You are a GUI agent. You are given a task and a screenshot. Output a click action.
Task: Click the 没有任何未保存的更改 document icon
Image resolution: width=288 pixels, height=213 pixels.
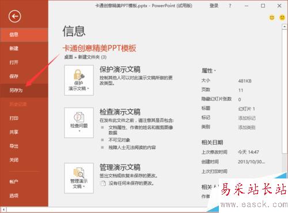103,183
